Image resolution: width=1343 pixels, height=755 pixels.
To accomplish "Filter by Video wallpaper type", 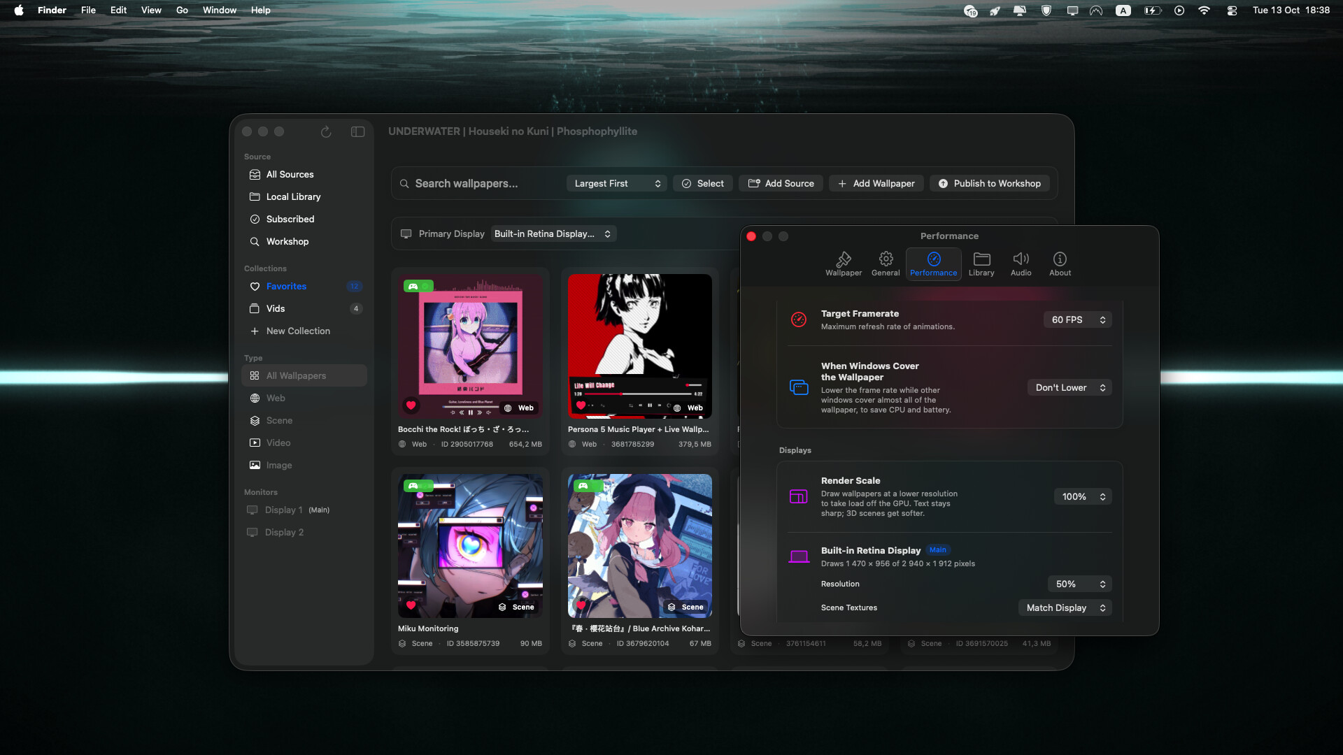I will click(x=304, y=443).
